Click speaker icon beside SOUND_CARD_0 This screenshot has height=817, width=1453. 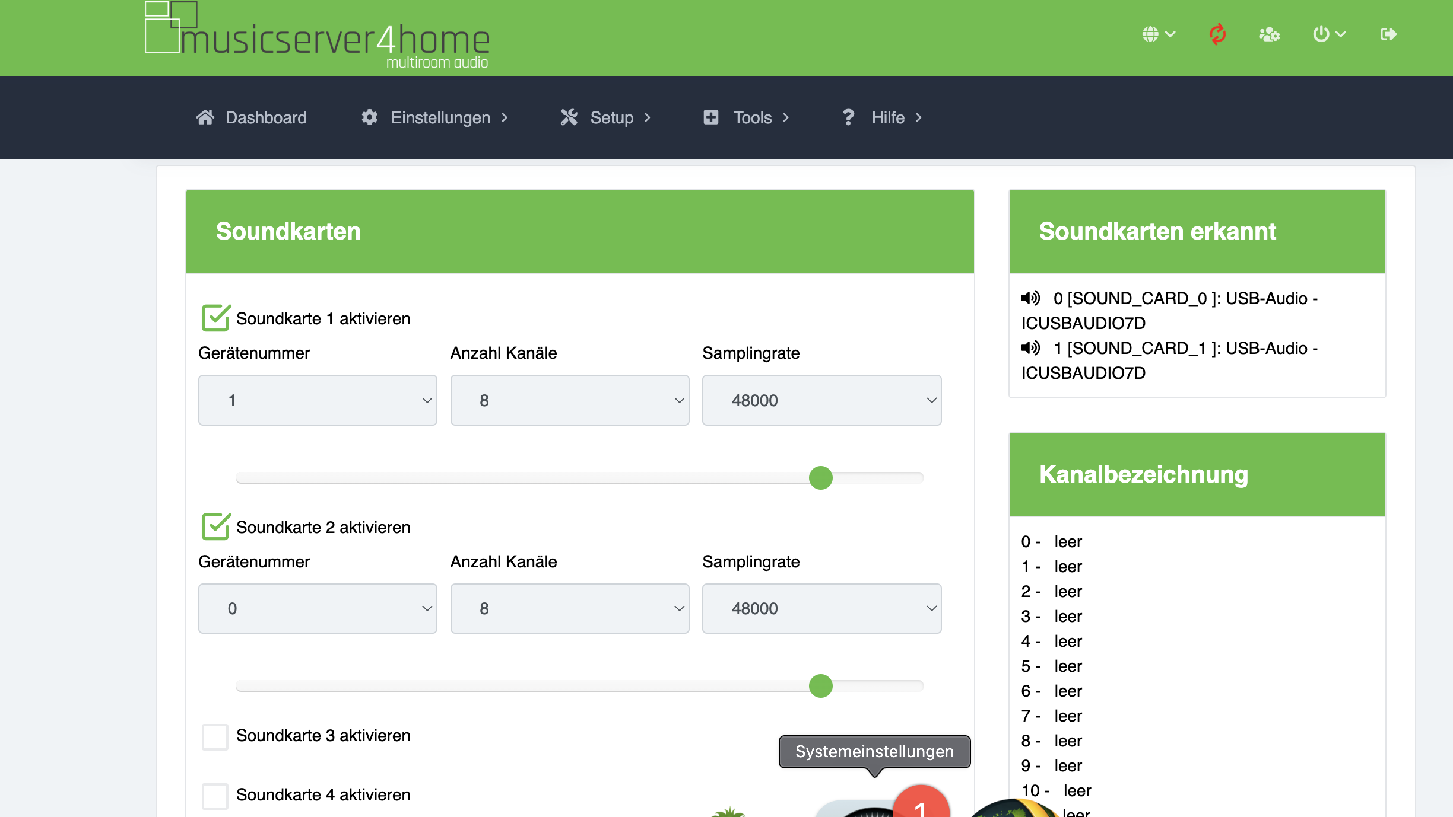pos(1030,298)
